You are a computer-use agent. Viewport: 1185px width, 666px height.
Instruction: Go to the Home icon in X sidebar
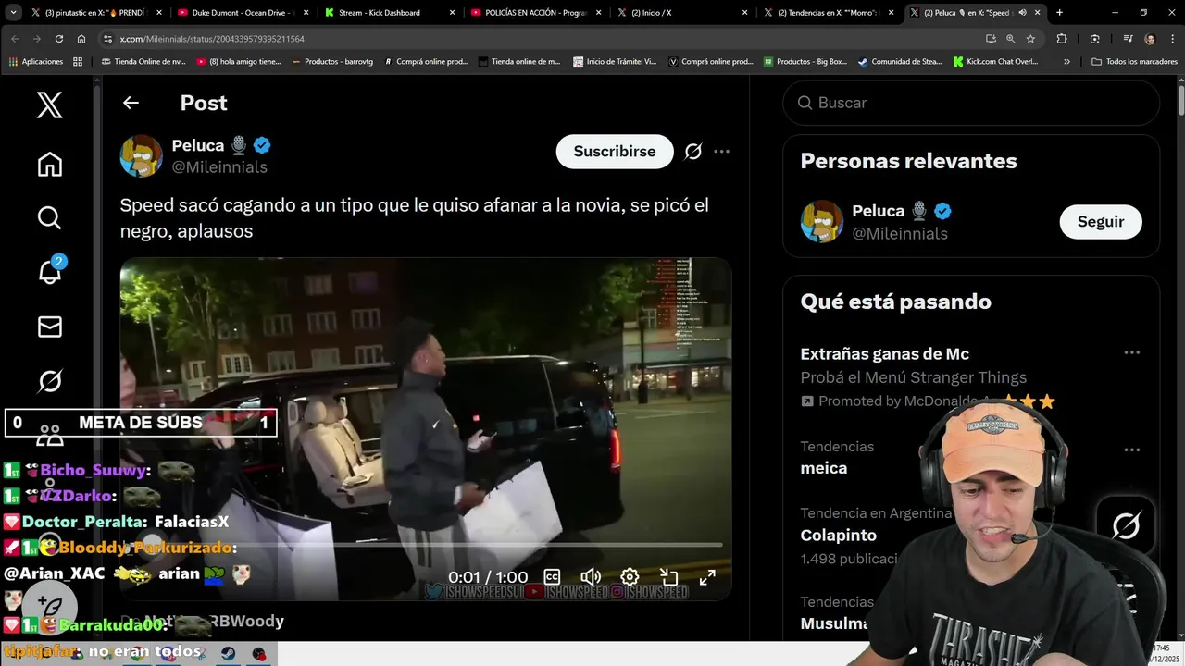(50, 165)
